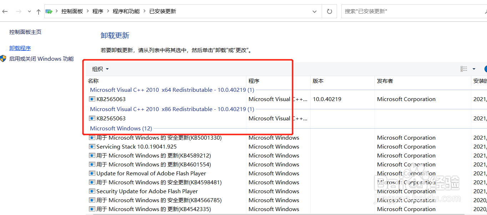Click icon beside KB4601554 update

[x=92, y=164]
